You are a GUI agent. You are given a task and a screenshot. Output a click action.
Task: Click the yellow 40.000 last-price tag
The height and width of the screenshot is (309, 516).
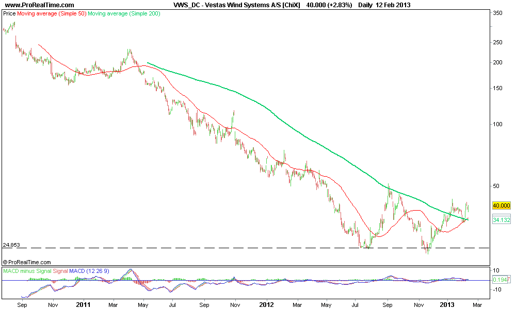click(501, 205)
